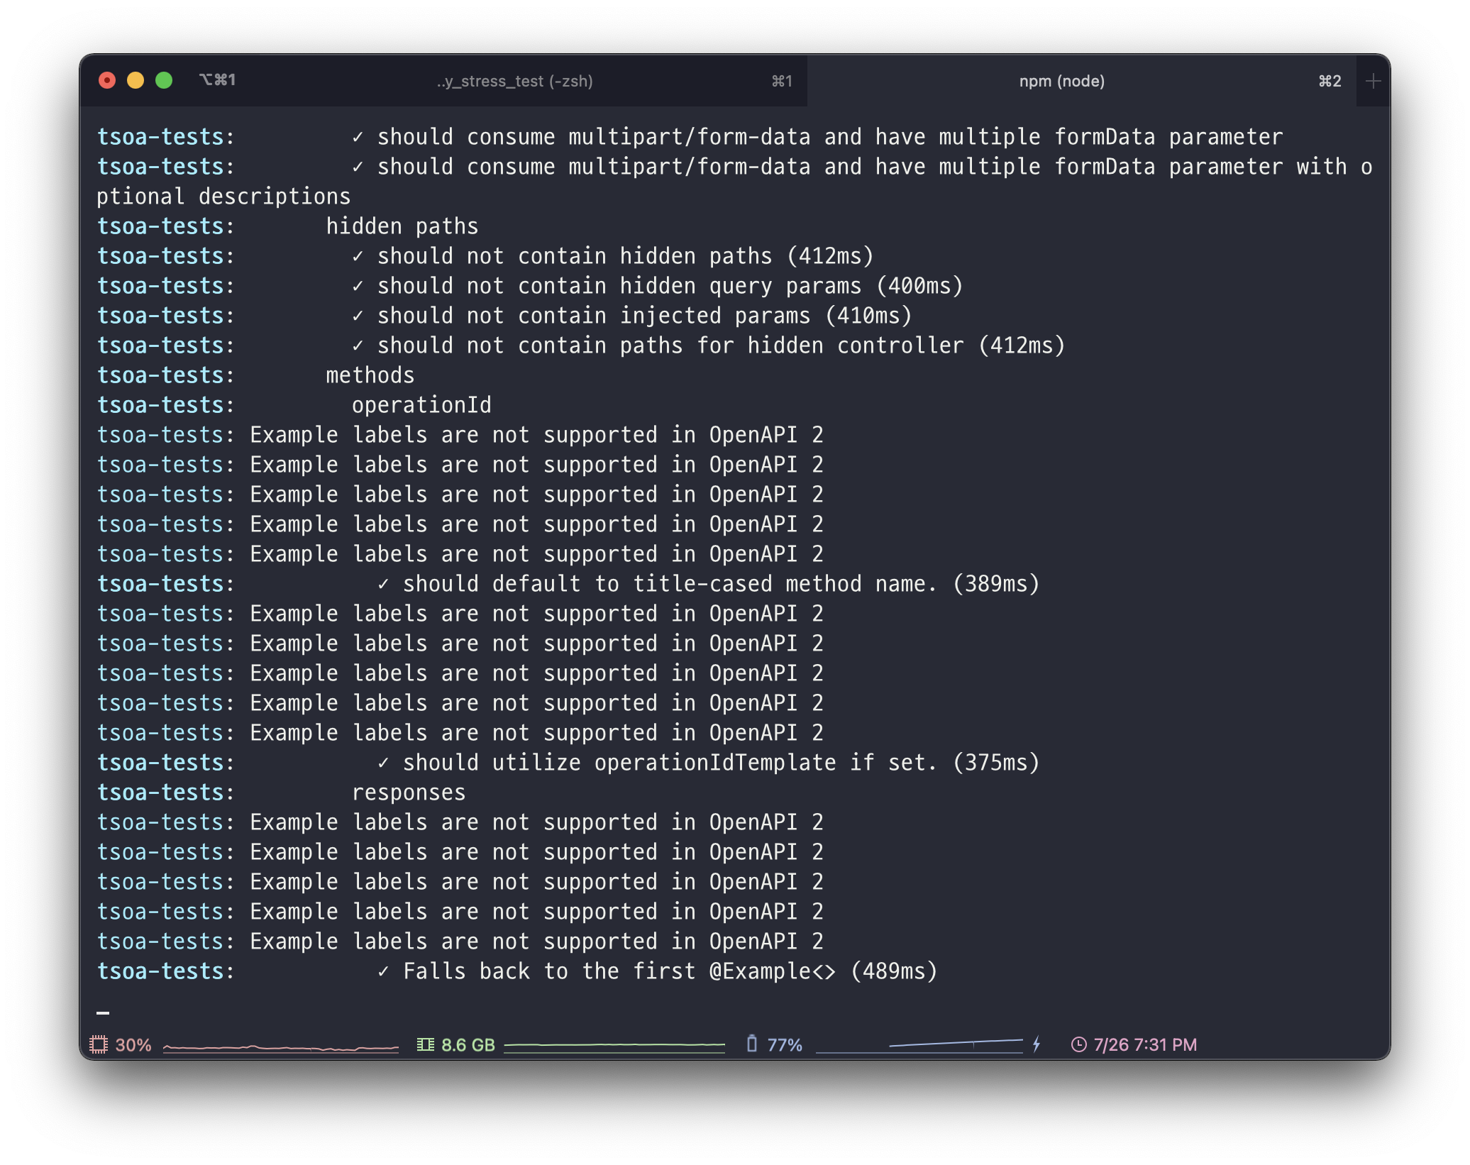Viewport: 1470px width, 1165px height.
Task: Click the clock icon in status bar
Action: tap(1078, 1044)
